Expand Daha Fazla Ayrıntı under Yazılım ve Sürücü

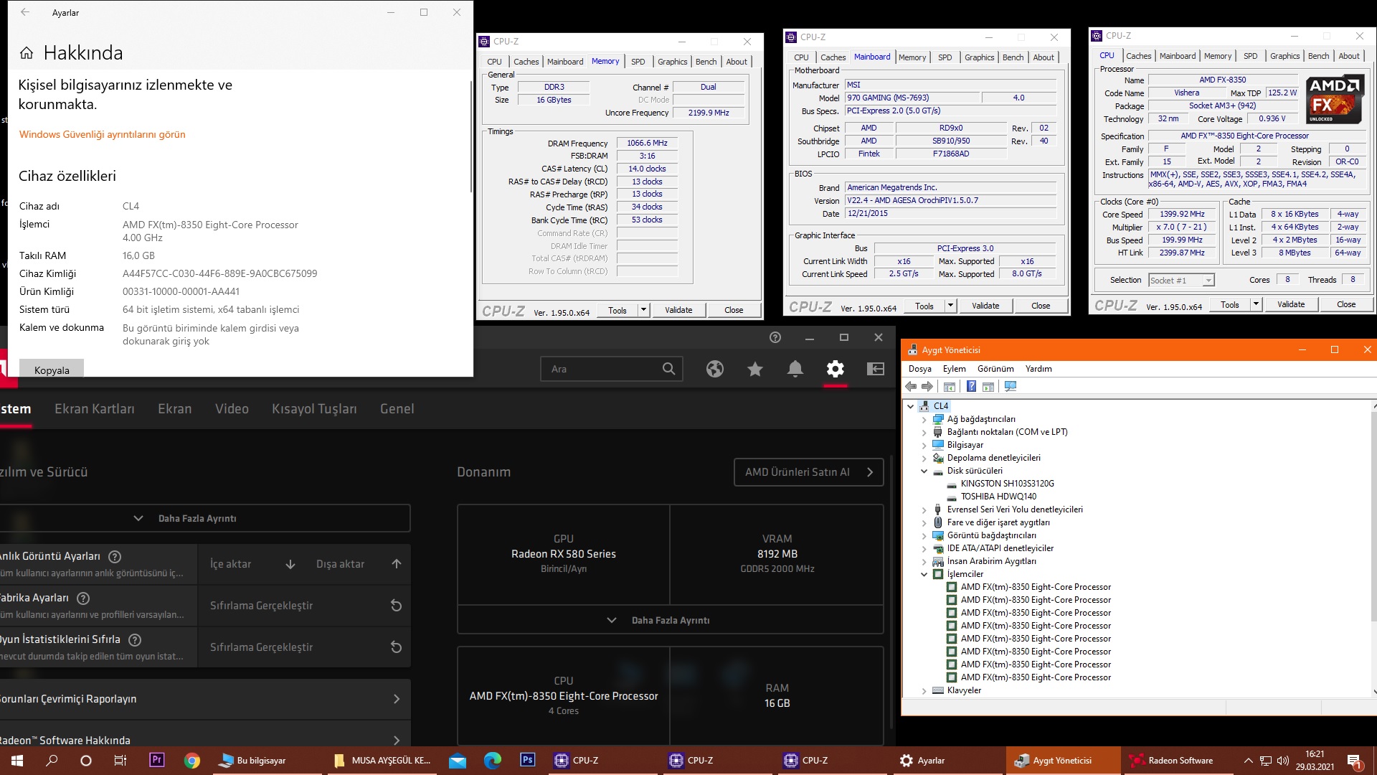(x=197, y=518)
